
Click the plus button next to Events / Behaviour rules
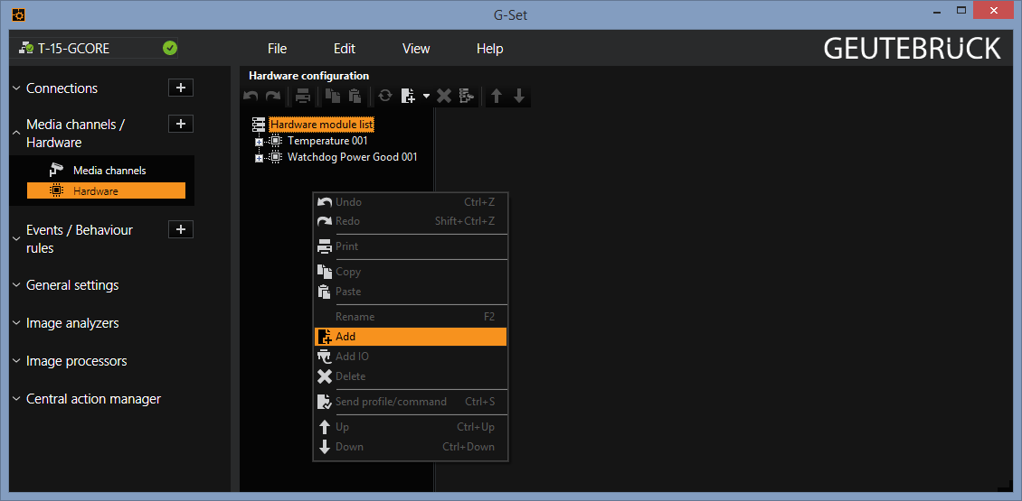coord(181,229)
